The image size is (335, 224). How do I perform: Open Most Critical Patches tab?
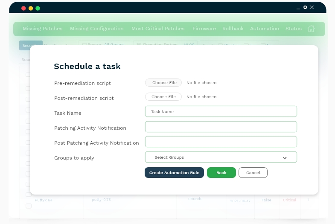pyautogui.click(x=158, y=29)
